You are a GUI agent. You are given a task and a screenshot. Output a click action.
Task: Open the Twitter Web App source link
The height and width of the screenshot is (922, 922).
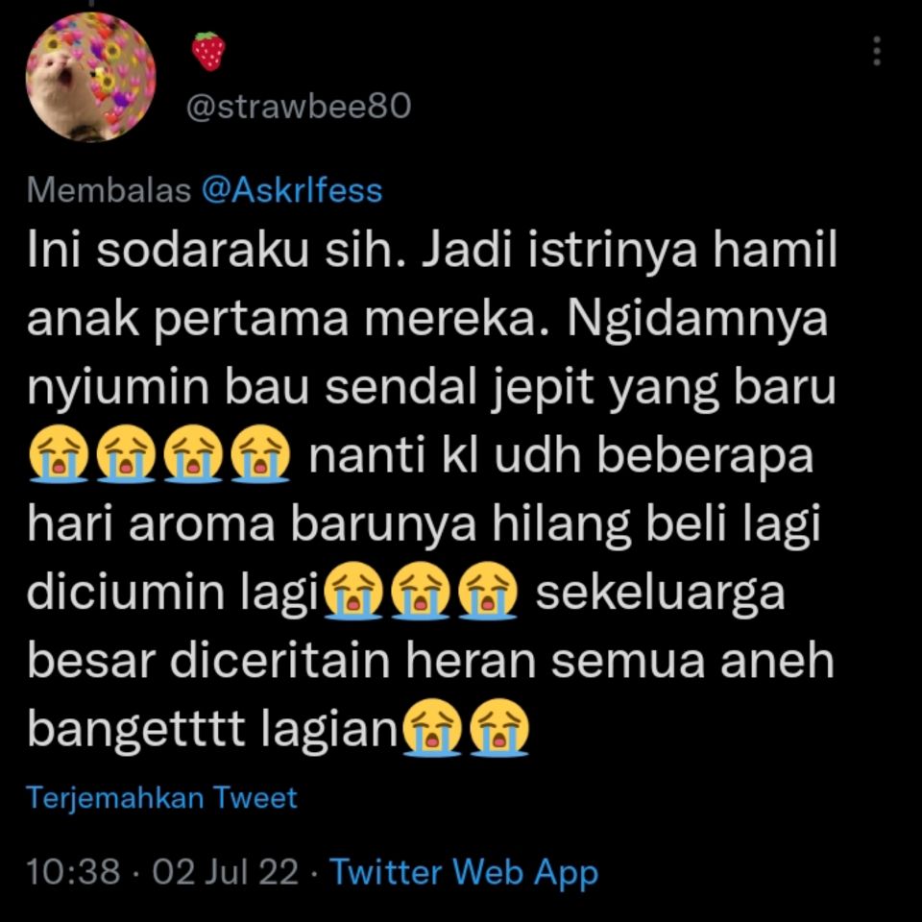point(464,872)
